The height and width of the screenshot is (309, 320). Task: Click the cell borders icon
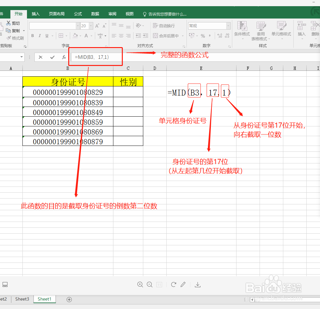pos(61,36)
